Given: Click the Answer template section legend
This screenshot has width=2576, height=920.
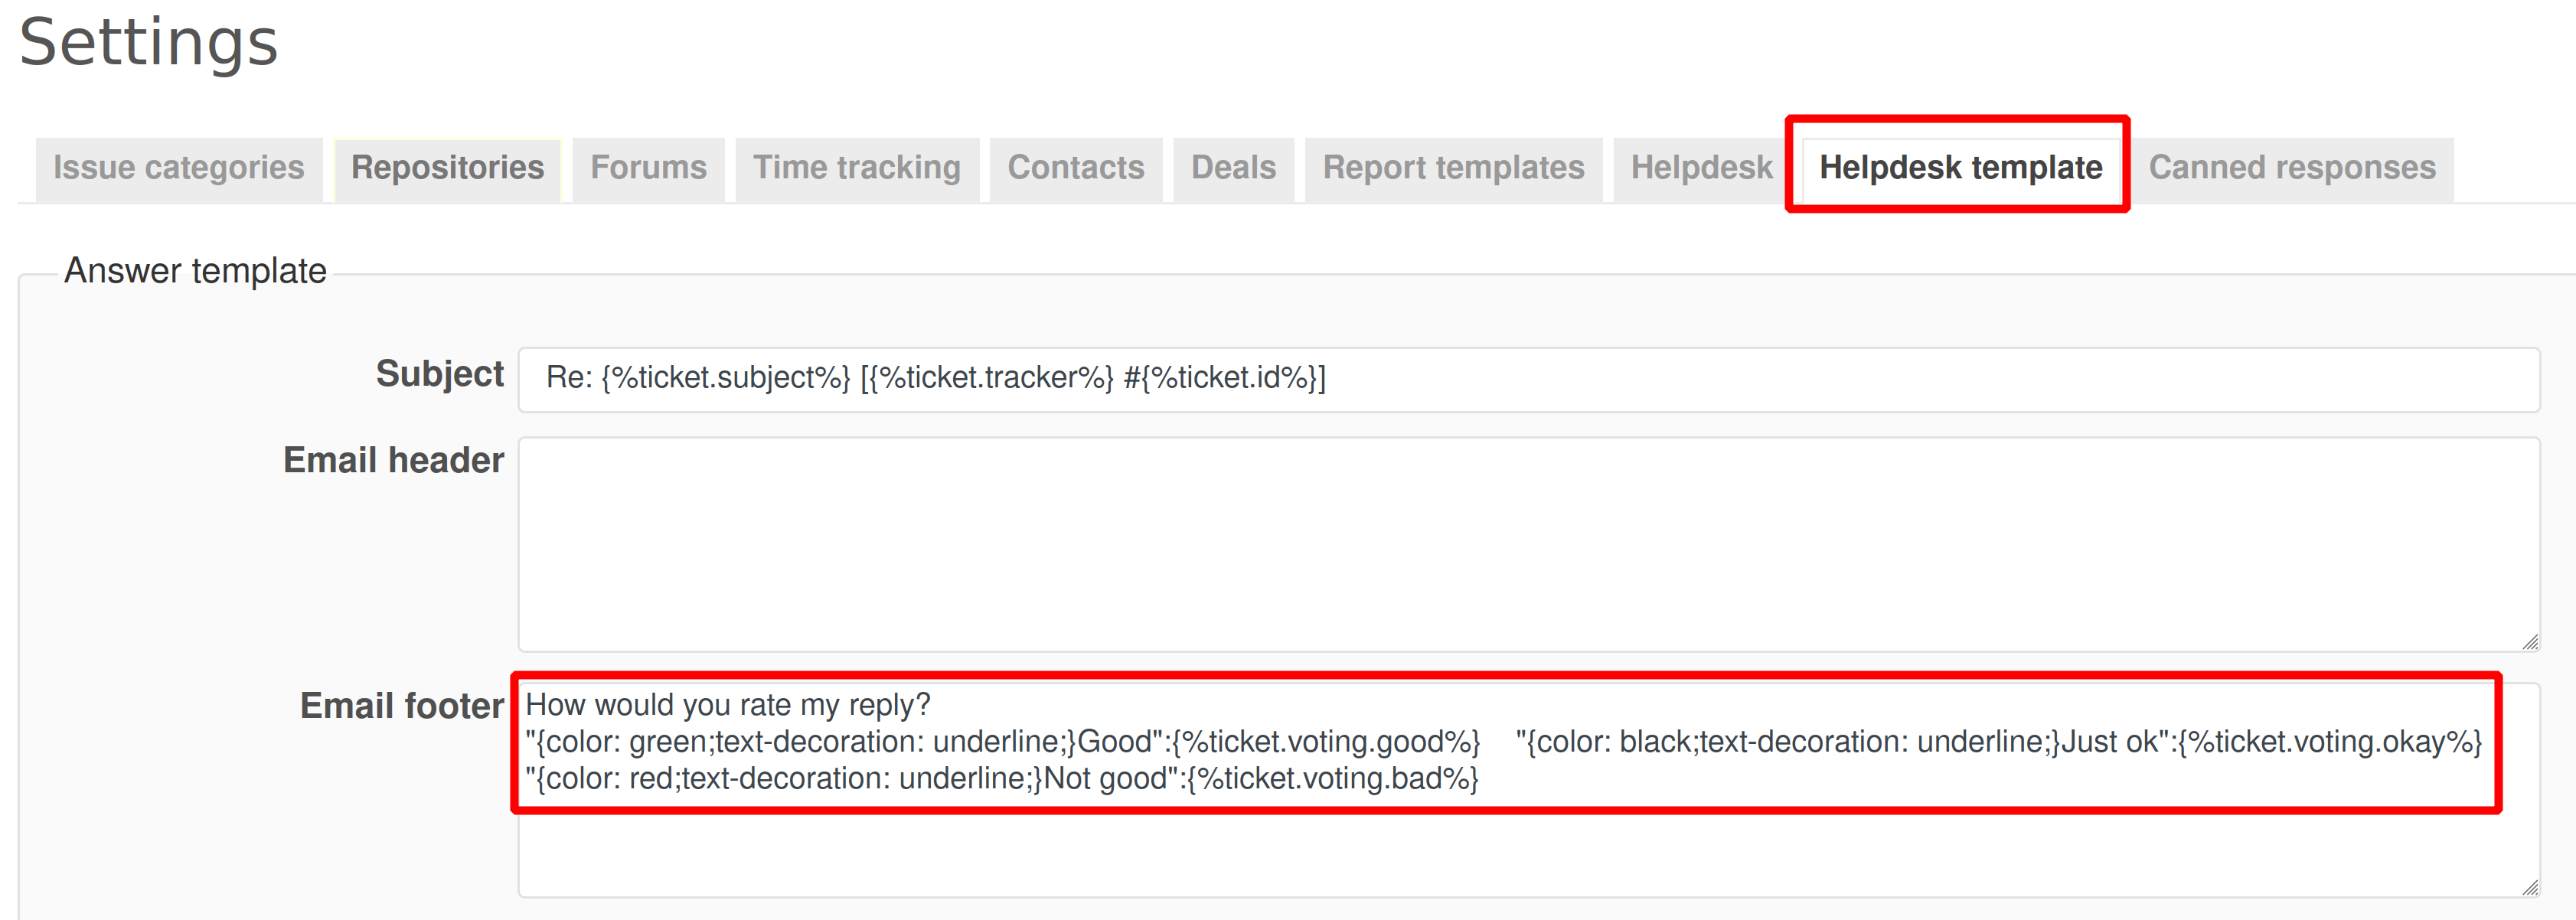Looking at the screenshot, I should pyautogui.click(x=195, y=271).
